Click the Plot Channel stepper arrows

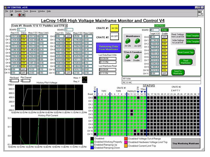pos(21,81)
